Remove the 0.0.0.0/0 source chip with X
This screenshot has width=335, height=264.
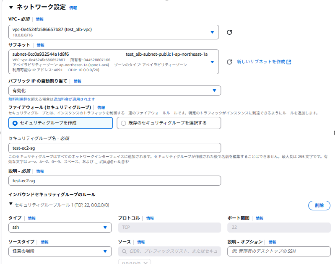click(x=145, y=262)
